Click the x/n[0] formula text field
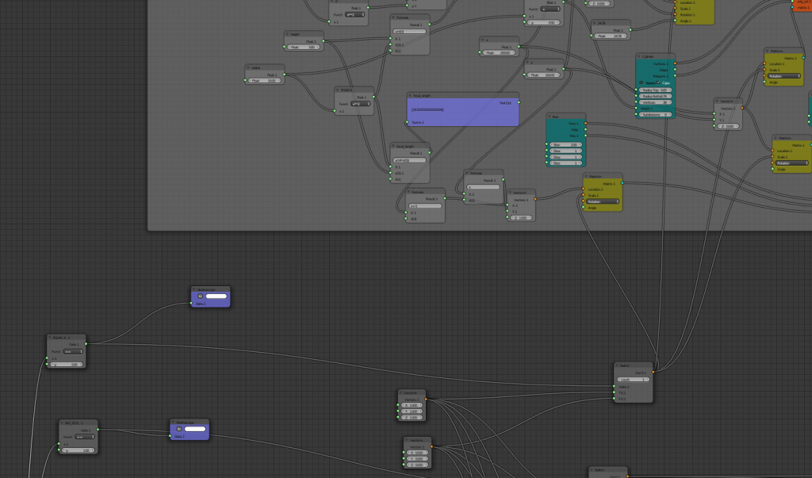 [410, 31]
